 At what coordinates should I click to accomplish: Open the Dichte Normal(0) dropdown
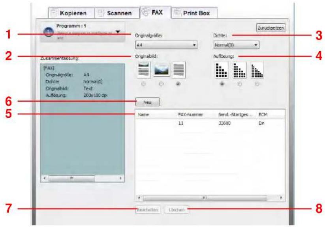(x=236, y=45)
